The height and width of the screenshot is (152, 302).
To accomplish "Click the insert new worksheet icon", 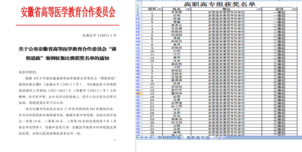I will click(217, 137).
